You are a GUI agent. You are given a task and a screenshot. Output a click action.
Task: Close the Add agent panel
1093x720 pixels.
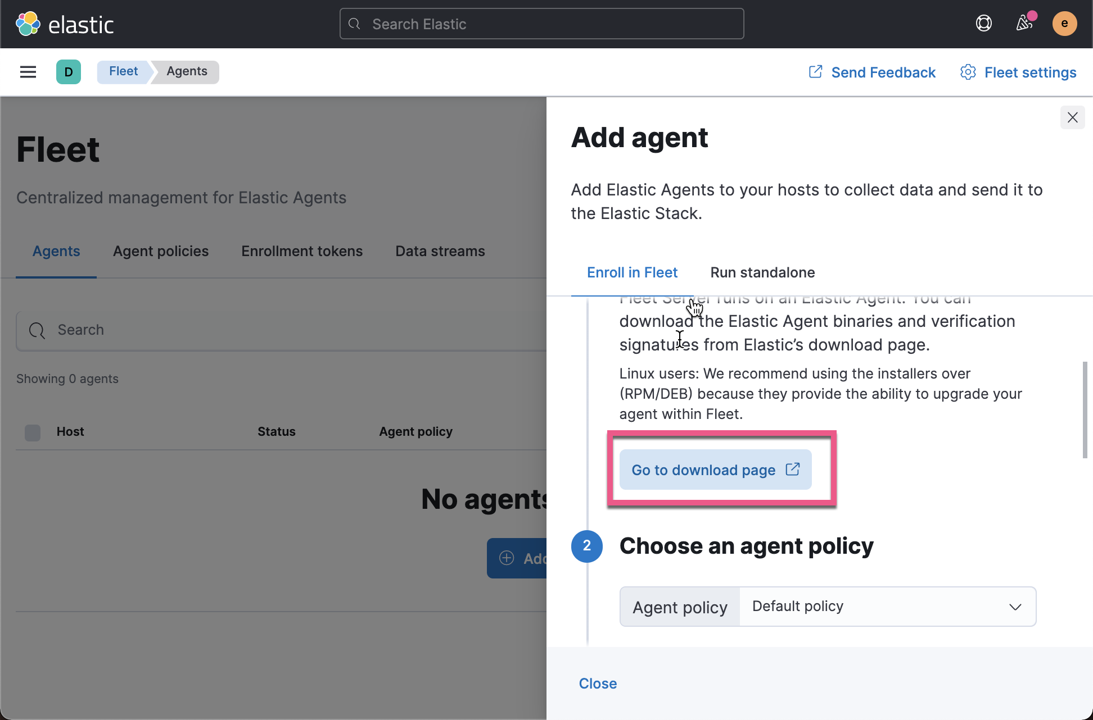(1072, 116)
